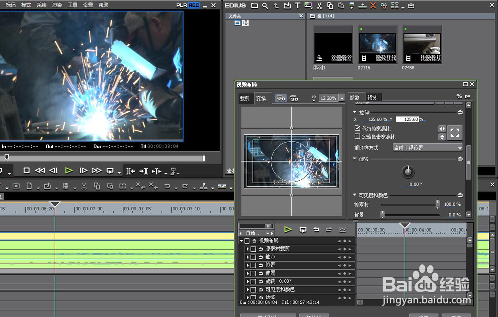Click the 源素材 opacity slider handle

click(x=438, y=204)
